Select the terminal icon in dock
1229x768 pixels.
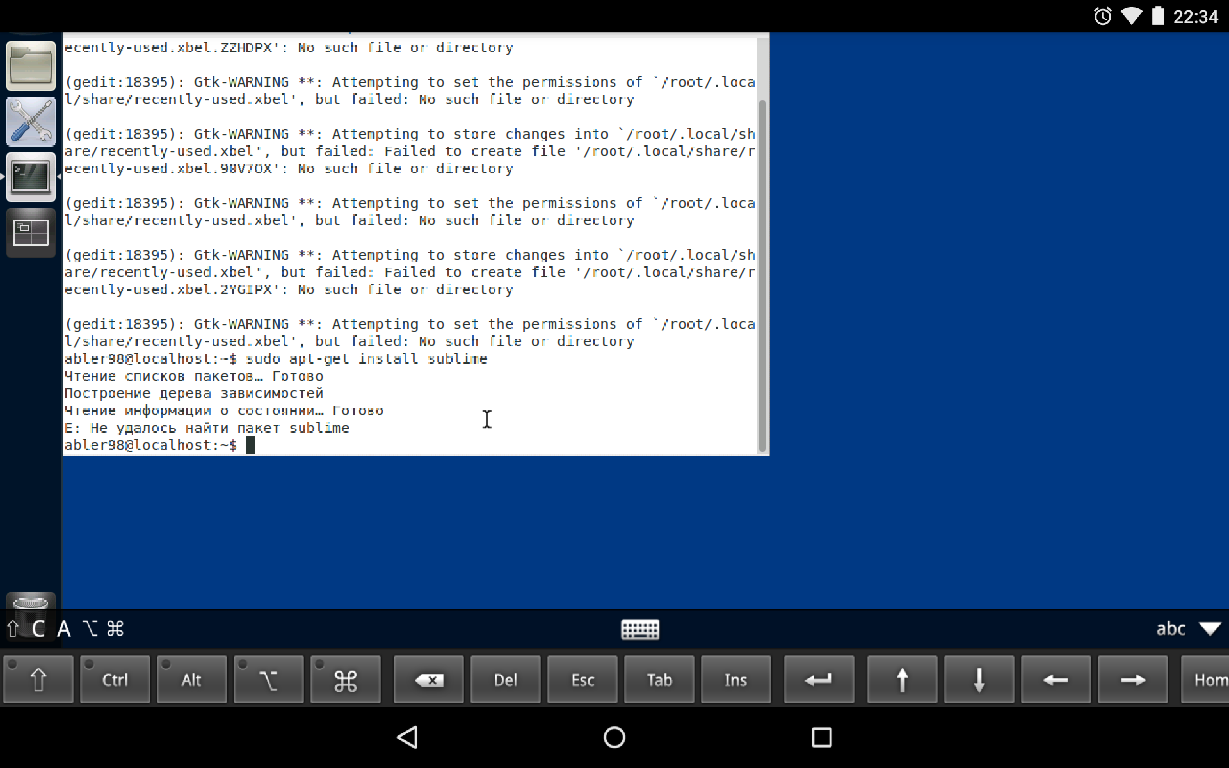(x=31, y=177)
